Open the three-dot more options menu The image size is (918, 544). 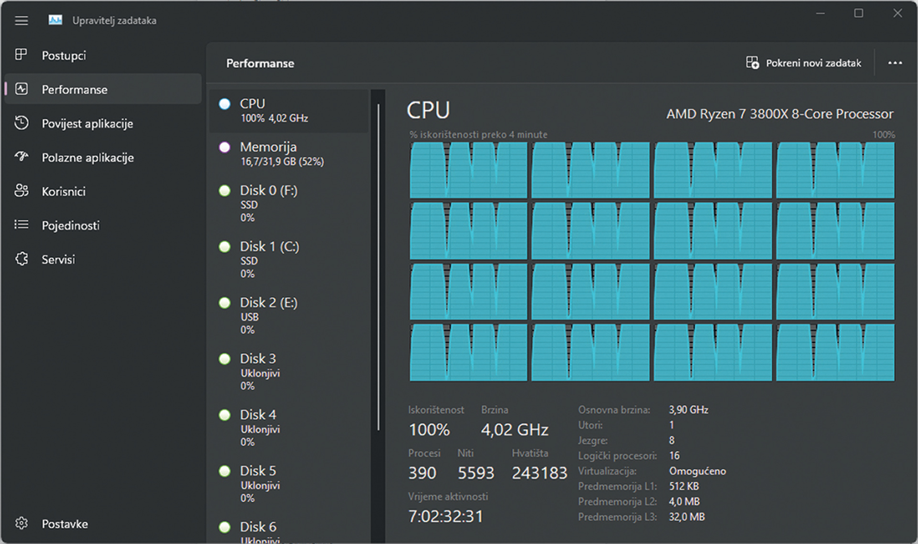tap(895, 63)
